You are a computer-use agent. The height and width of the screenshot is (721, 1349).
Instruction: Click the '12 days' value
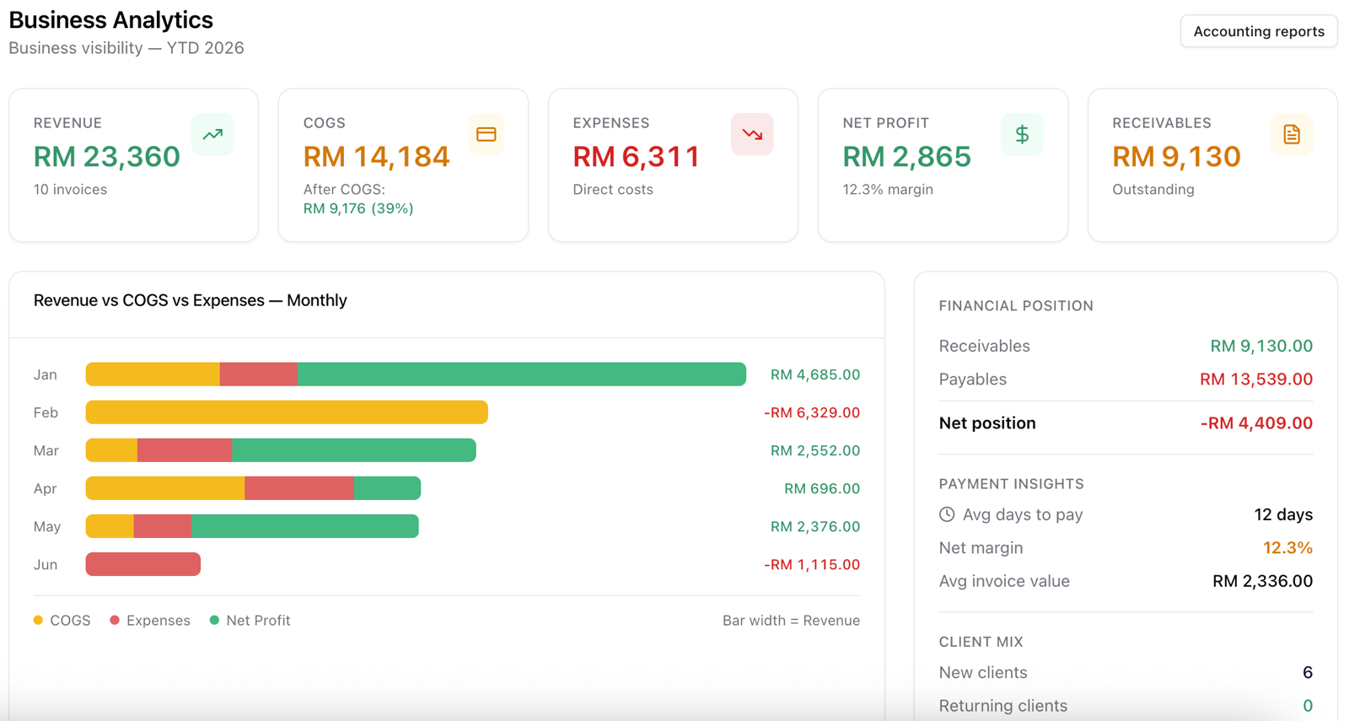pyautogui.click(x=1283, y=514)
